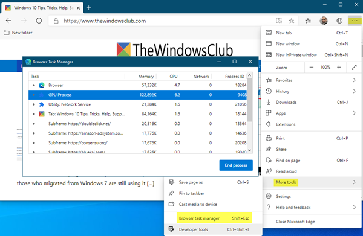Increase zoom with the plus button
This screenshot has width=363, height=236.
click(x=339, y=67)
